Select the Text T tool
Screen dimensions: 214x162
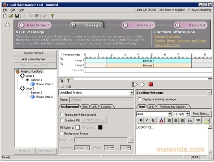69,81
